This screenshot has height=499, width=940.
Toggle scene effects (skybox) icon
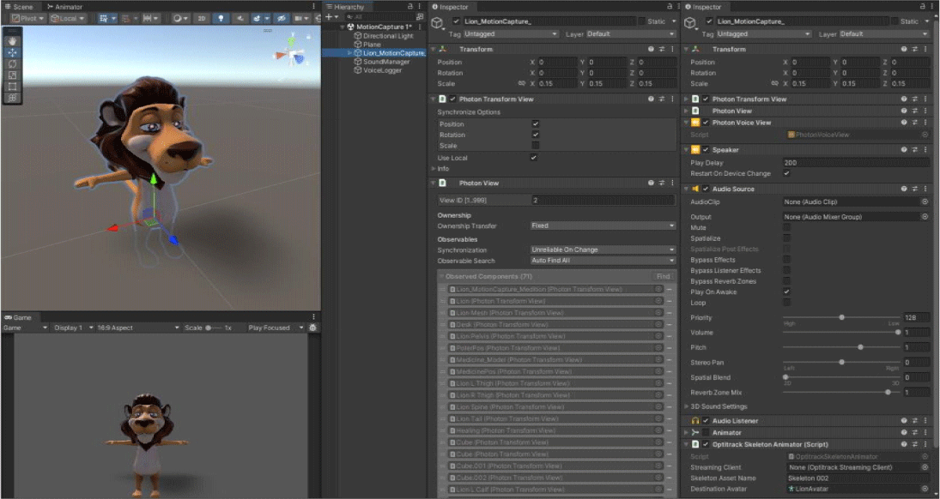259,19
